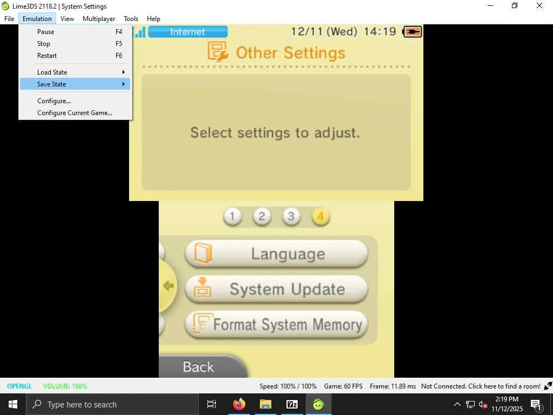This screenshot has width=553, height=415.
Task: Tap the Back button
Action: [202, 367]
